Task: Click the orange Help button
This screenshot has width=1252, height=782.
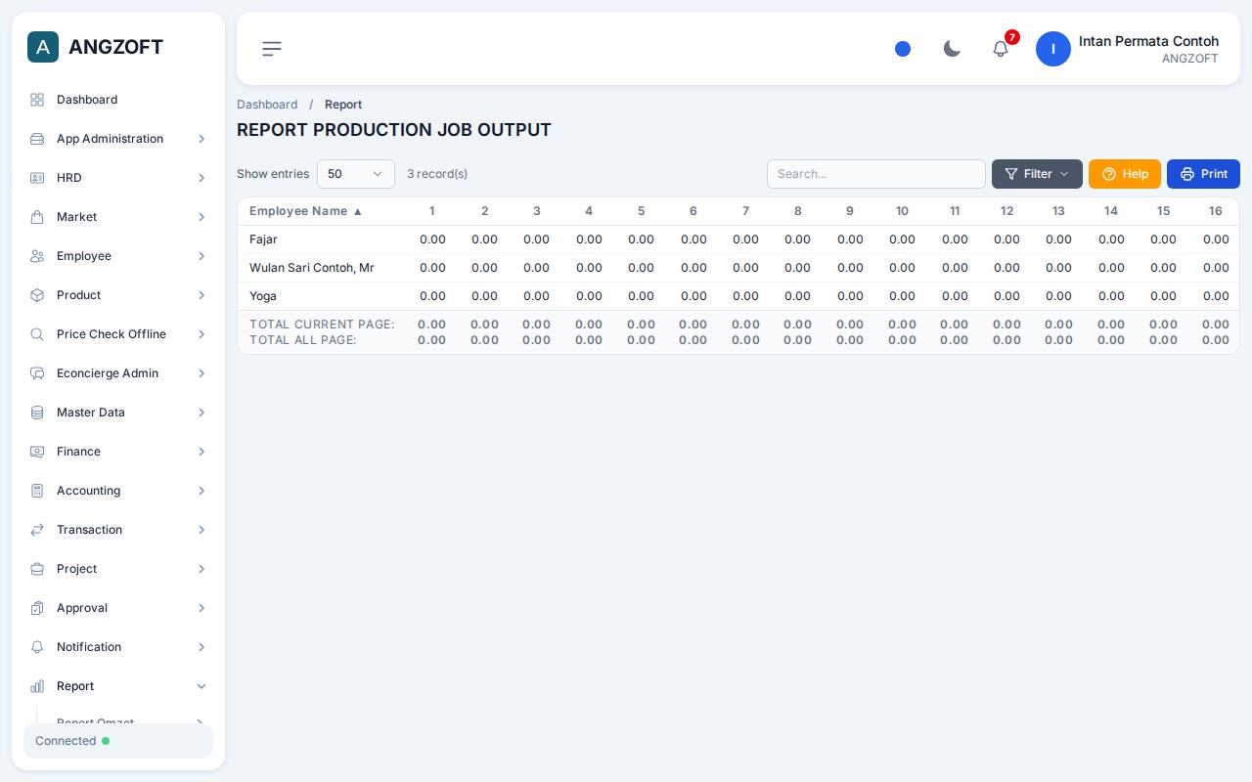Action: [x=1125, y=174]
